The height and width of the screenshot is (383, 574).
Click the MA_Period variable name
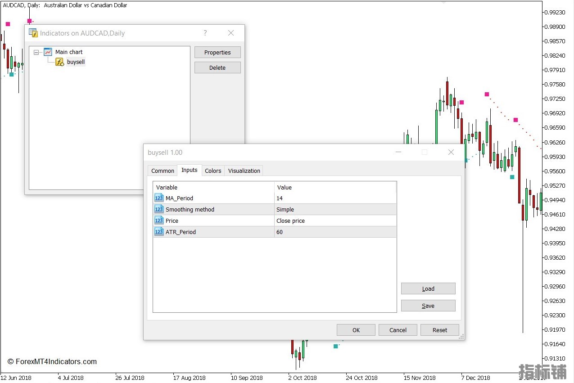179,198
